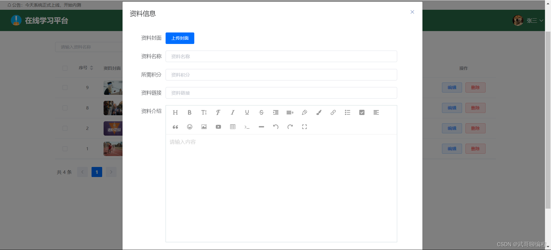
Task: Click the 共 4 条 total count text
Action: click(64, 172)
